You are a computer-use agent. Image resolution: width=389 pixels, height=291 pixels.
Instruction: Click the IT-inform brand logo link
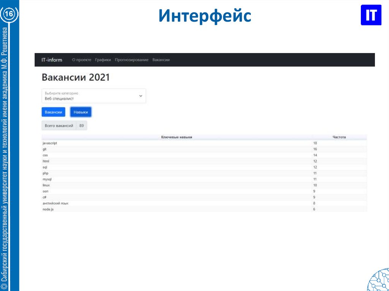[x=52, y=60]
